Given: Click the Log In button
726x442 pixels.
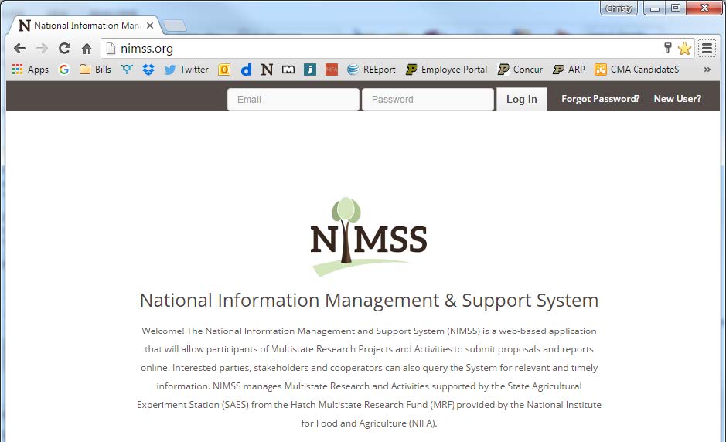Looking at the screenshot, I should [x=521, y=99].
